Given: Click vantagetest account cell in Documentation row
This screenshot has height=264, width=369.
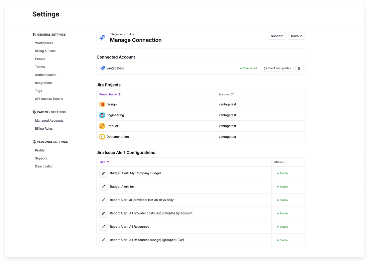Looking at the screenshot, I should click(227, 137).
